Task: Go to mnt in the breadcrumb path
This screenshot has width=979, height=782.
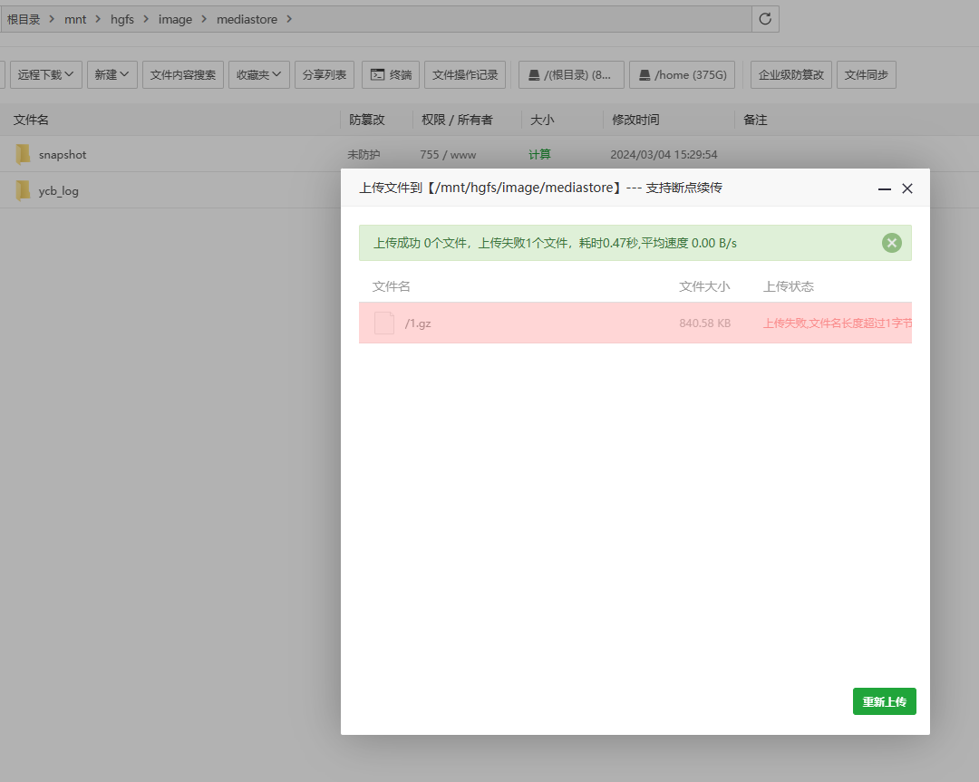Action: tap(75, 19)
